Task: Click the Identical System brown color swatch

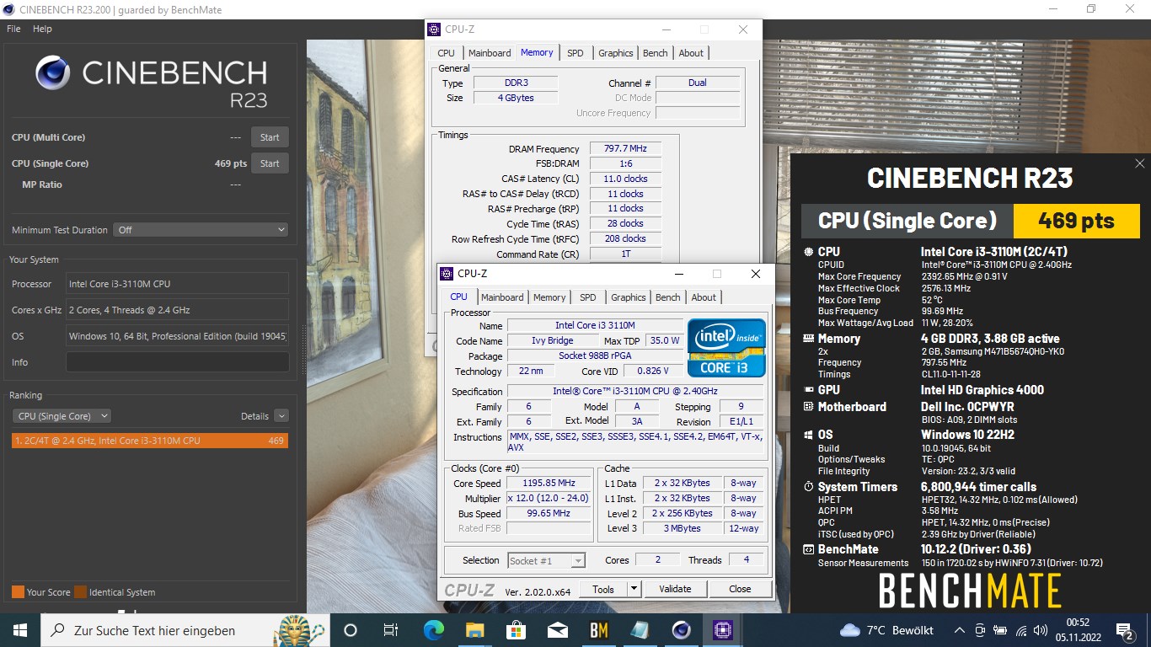Action: (x=80, y=592)
